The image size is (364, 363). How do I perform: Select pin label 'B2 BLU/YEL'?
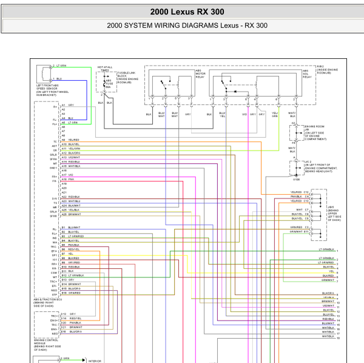point(70,232)
